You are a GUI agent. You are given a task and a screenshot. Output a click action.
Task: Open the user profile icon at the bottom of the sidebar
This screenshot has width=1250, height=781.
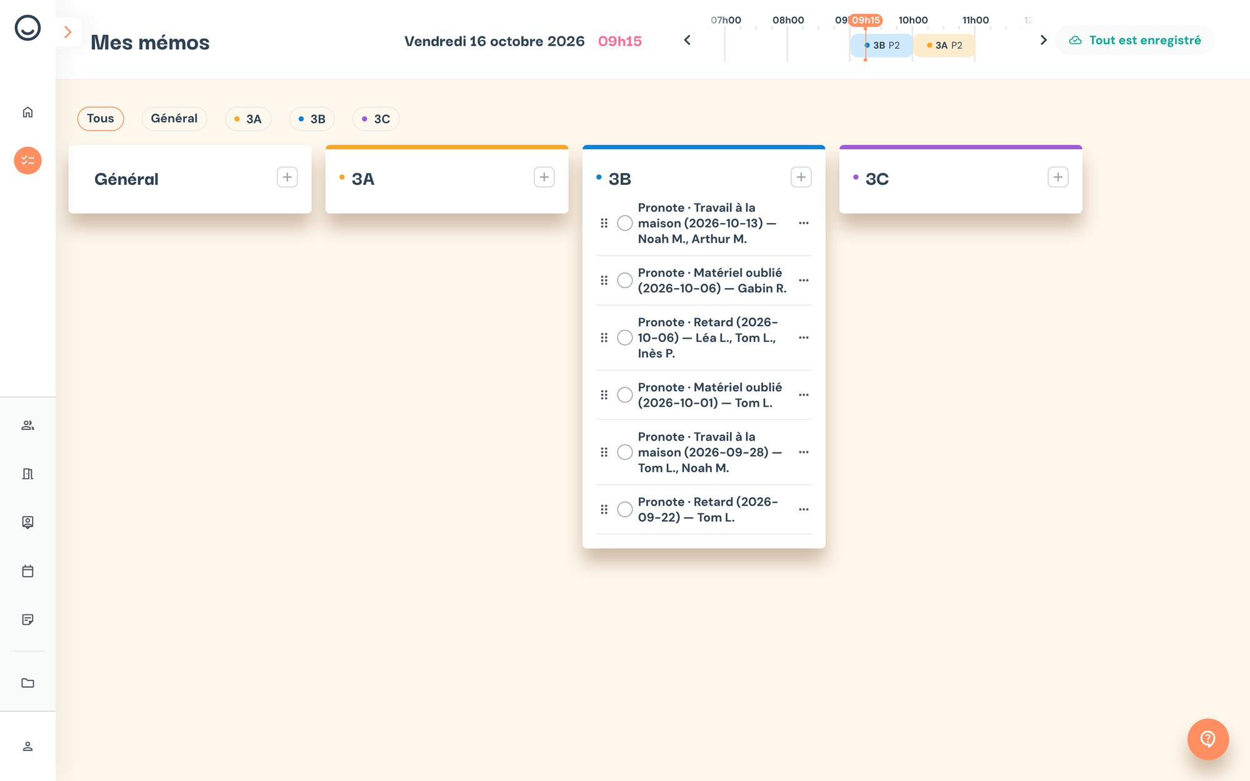point(27,747)
